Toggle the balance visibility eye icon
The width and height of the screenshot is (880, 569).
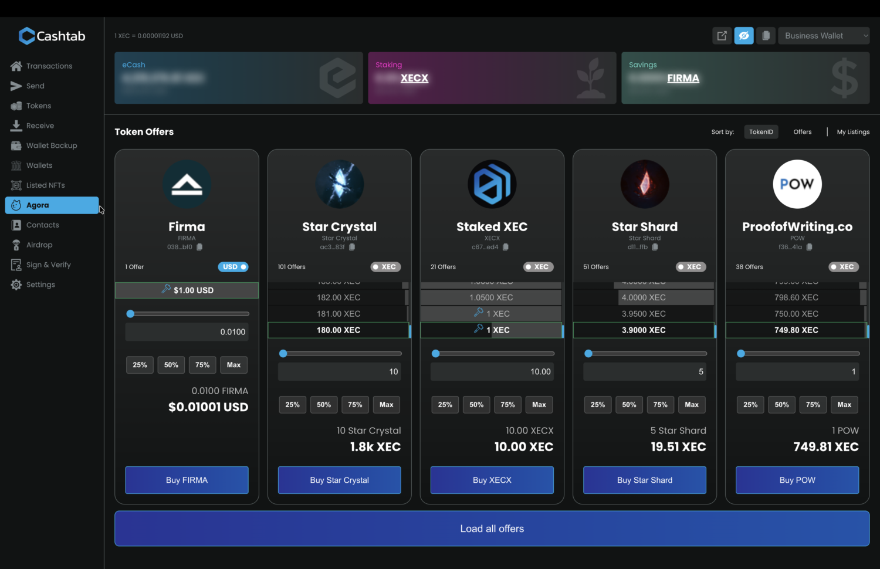tap(744, 36)
